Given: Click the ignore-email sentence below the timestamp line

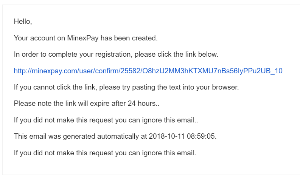Looking at the screenshot, I should tap(105, 153).
